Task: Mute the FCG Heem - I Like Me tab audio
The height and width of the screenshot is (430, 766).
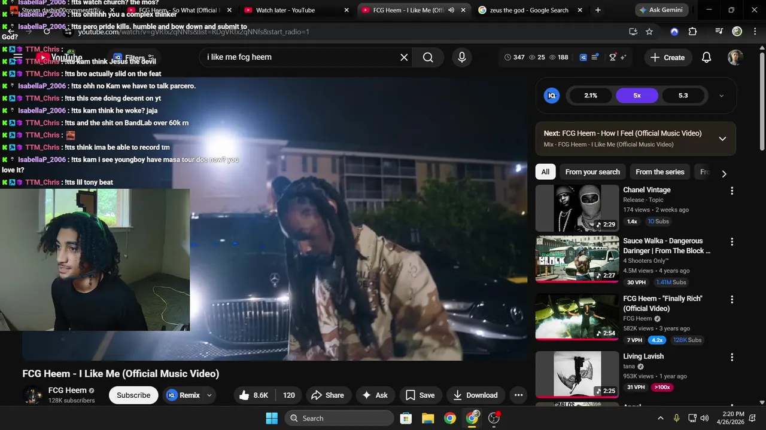Action: (x=451, y=10)
